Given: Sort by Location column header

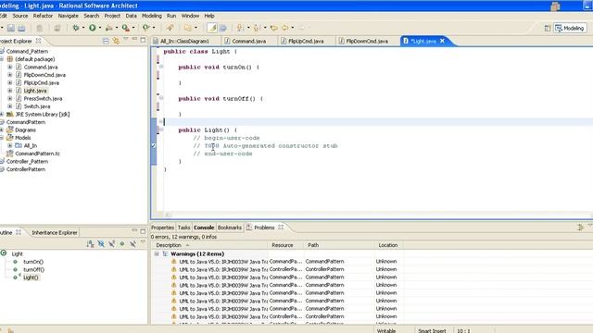Looking at the screenshot, I should [x=388, y=245].
